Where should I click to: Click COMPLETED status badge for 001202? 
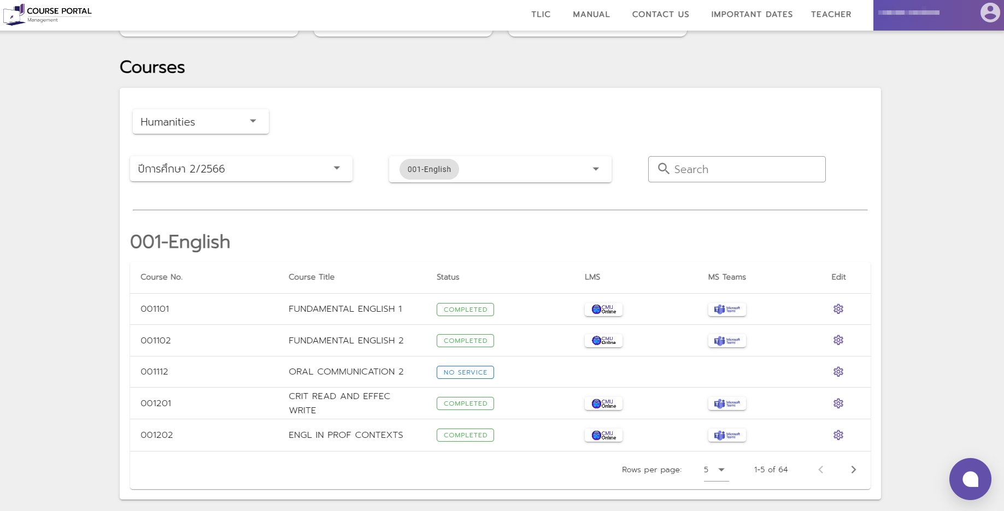[465, 435]
